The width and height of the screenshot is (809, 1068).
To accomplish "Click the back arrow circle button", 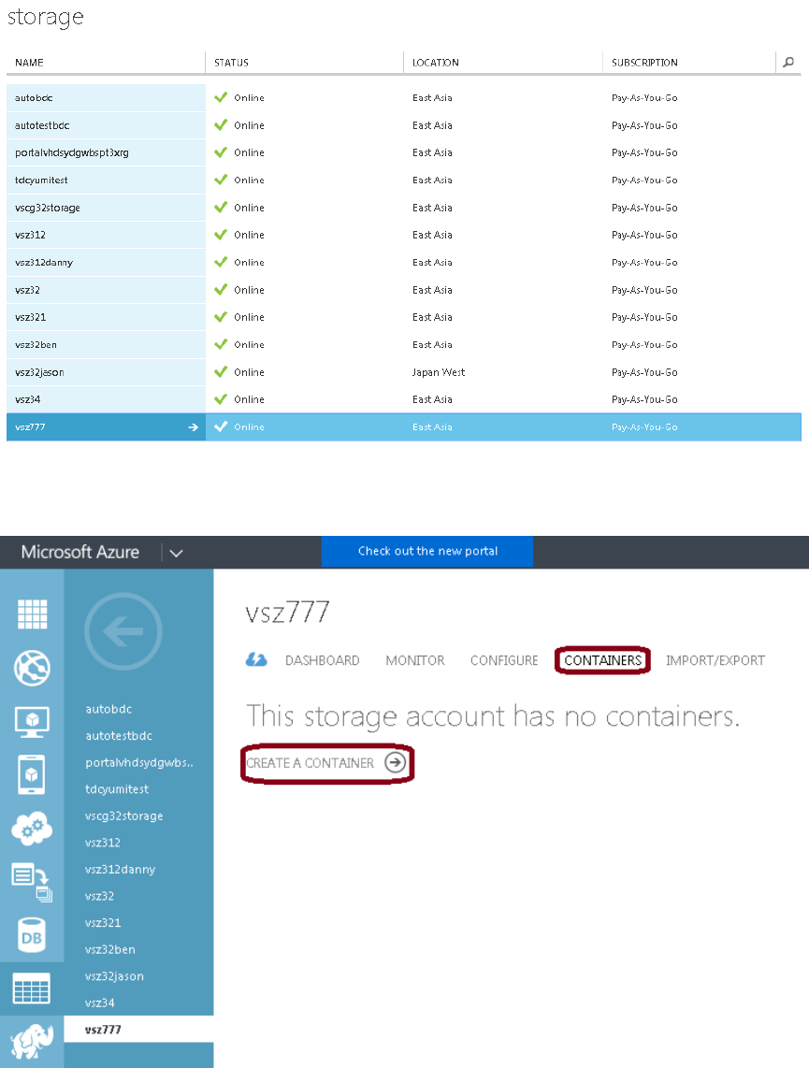I will 123,631.
